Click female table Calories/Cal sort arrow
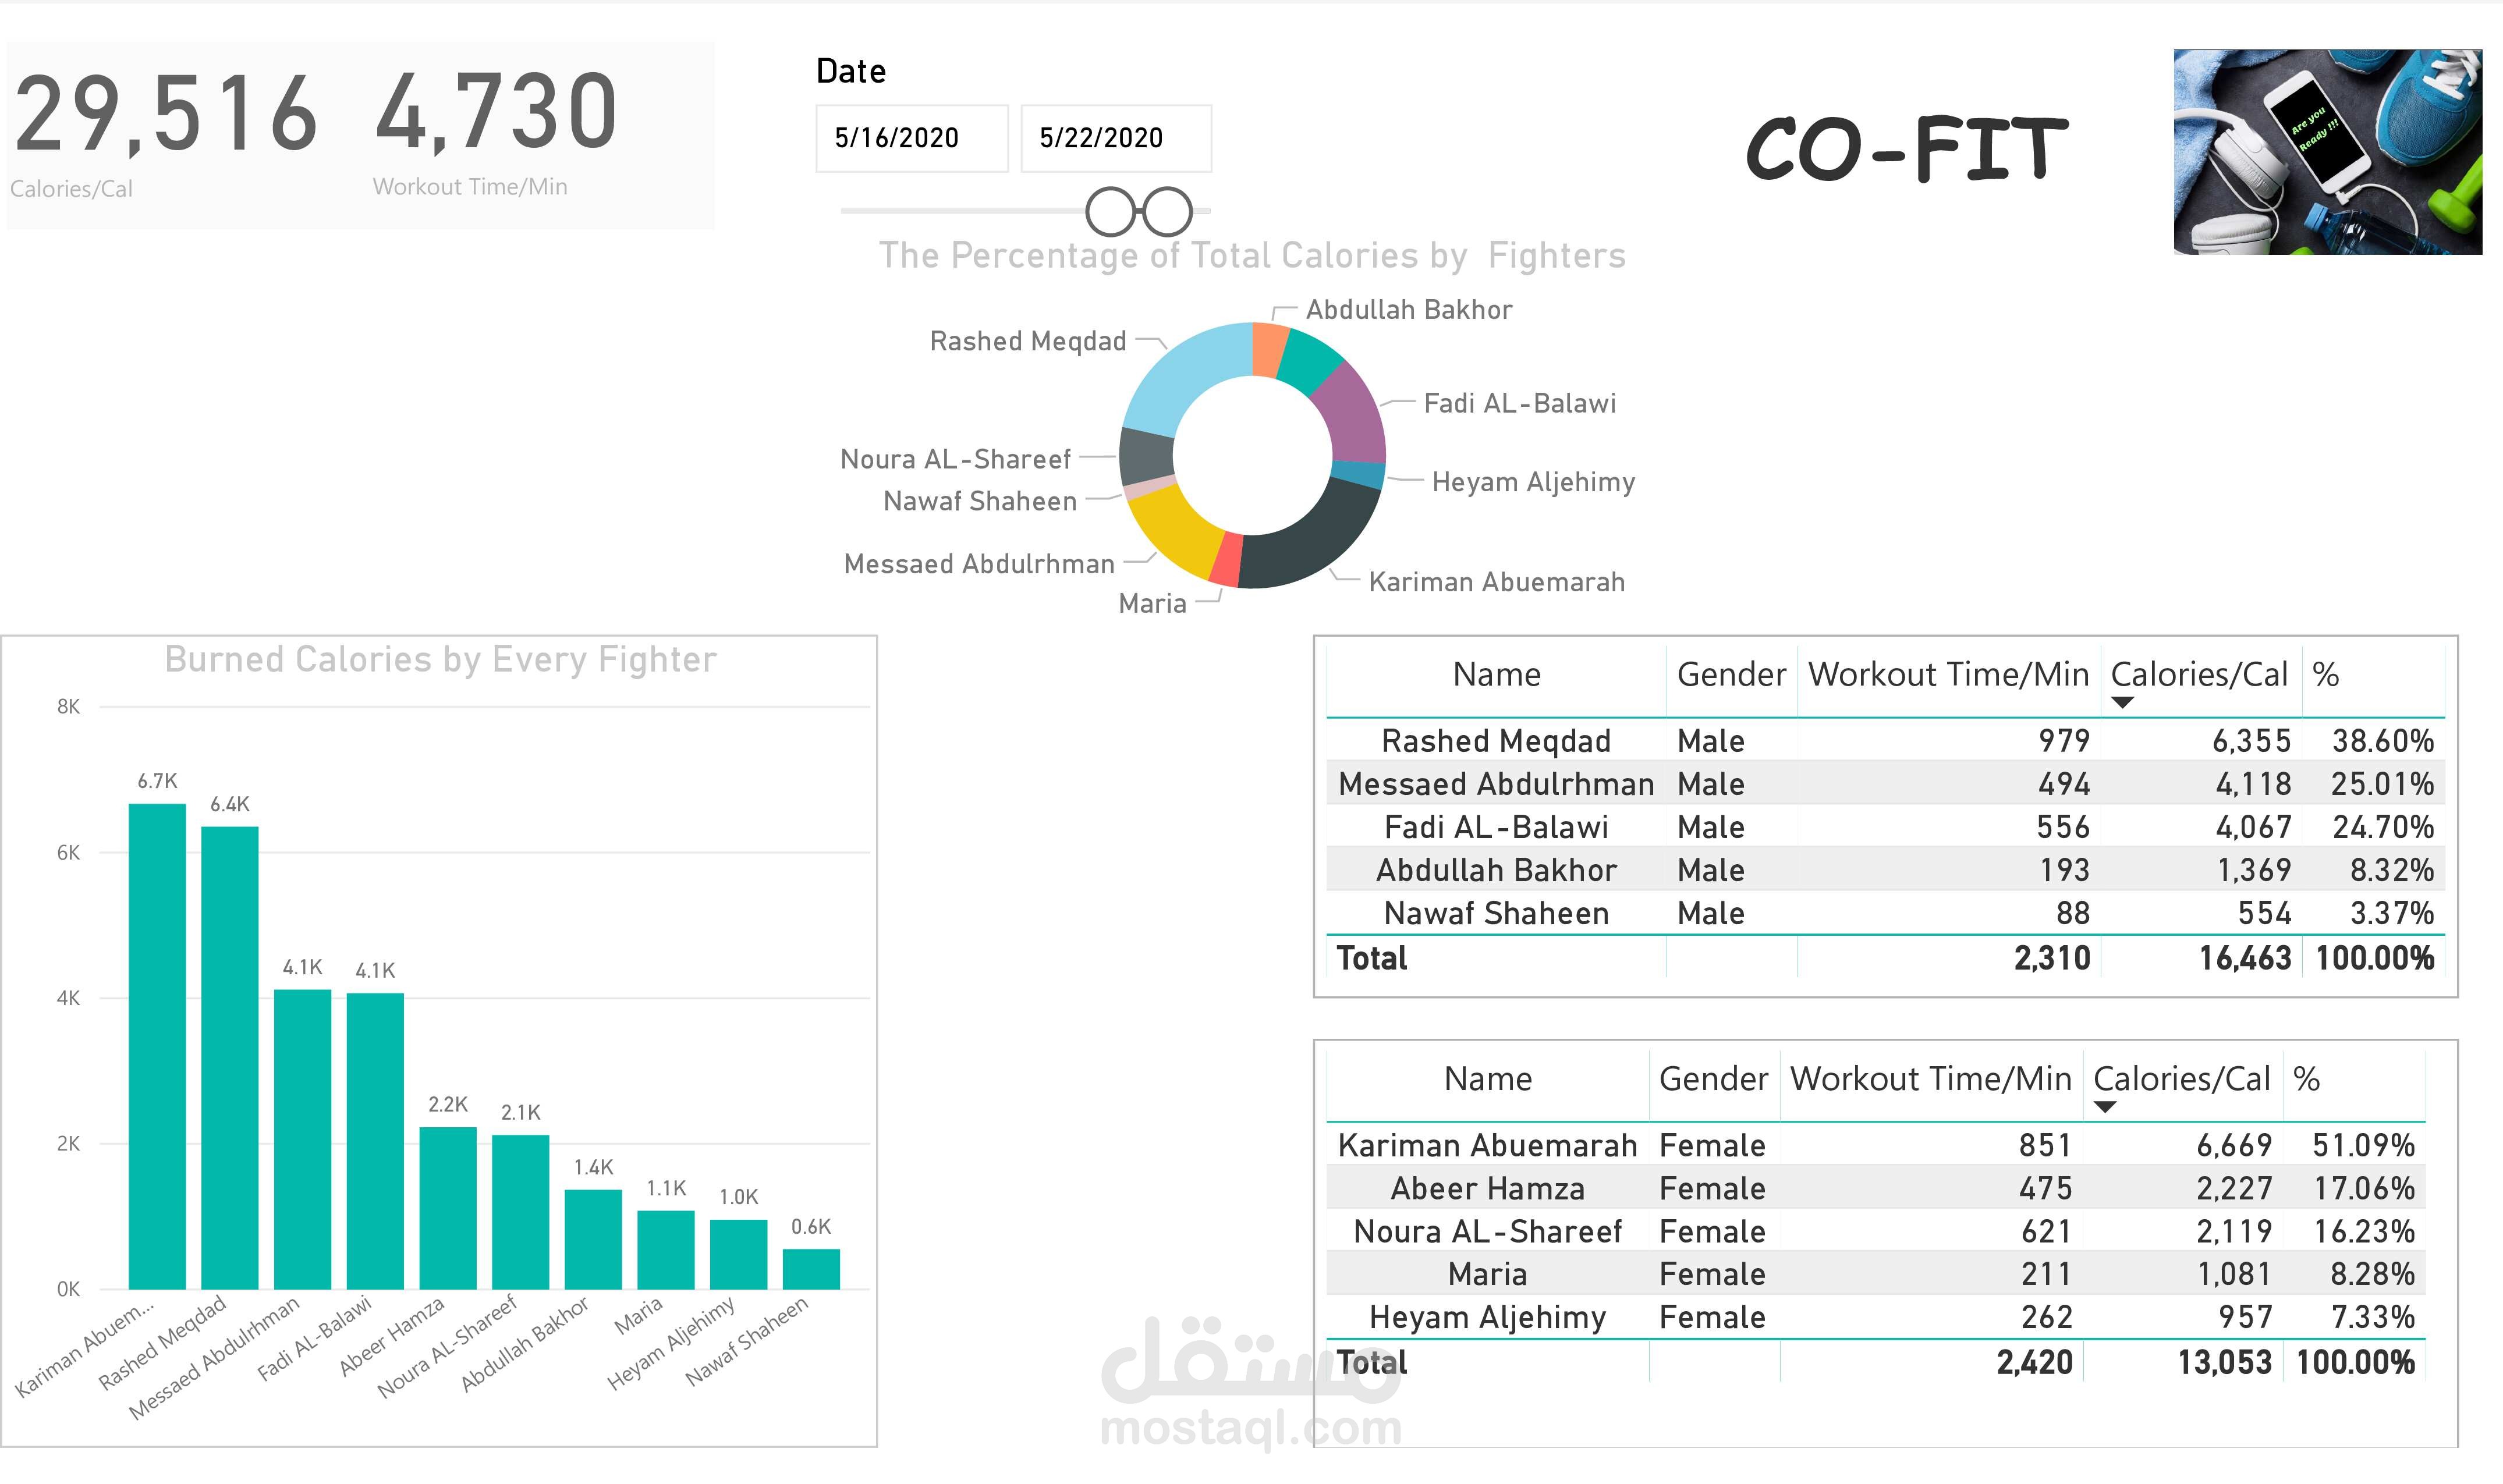Image resolution: width=2503 pixels, height=1484 pixels. 2104,1107
